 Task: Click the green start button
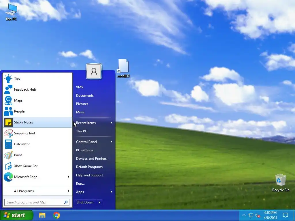coord(16,215)
